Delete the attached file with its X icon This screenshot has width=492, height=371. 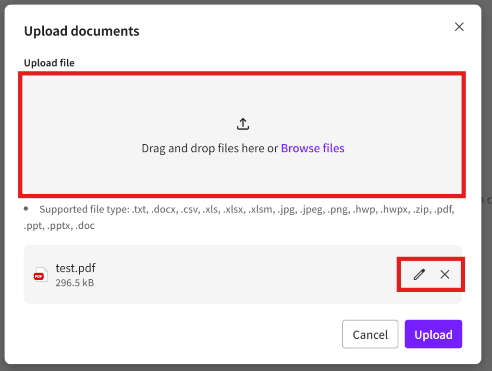click(444, 274)
